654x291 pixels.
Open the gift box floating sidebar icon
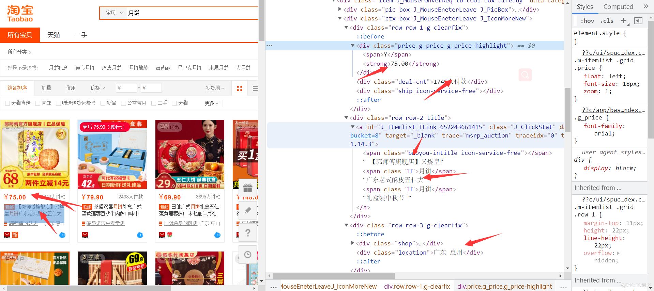248,188
